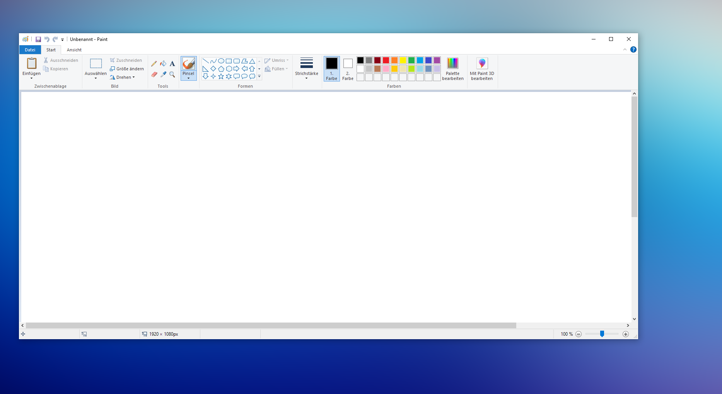
Task: Activate 2. Farbe color selector
Action: click(x=348, y=69)
